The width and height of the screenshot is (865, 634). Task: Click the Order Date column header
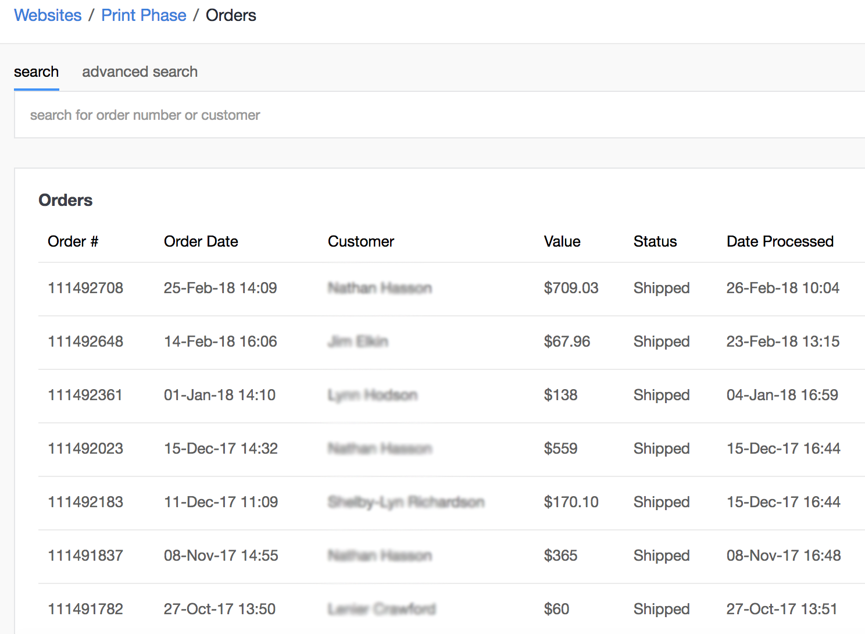click(201, 241)
